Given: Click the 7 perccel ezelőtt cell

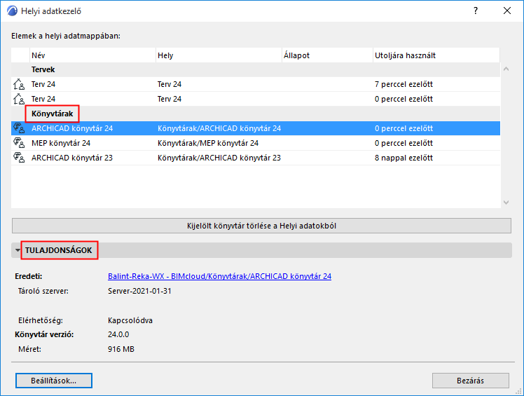Looking at the screenshot, I should [404, 84].
